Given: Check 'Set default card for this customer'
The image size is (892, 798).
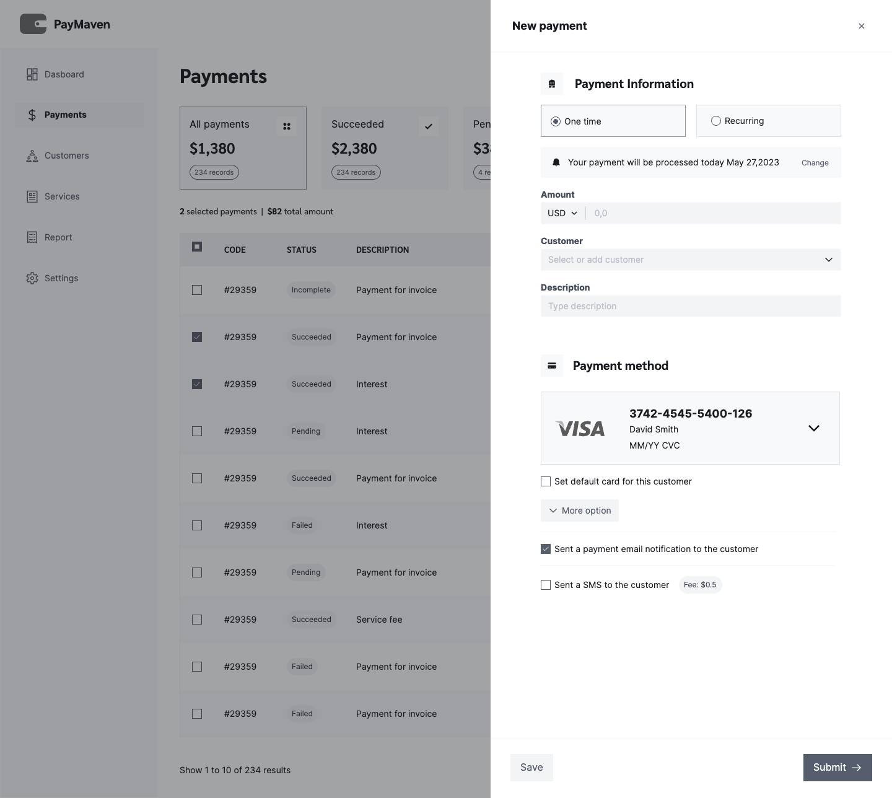Looking at the screenshot, I should (x=546, y=481).
